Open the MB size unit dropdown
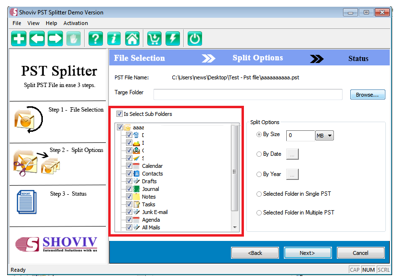The width and height of the screenshot is (395, 277). 324,135
